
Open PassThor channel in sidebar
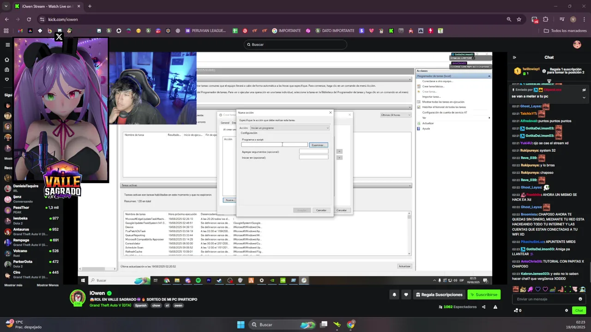coord(31,210)
